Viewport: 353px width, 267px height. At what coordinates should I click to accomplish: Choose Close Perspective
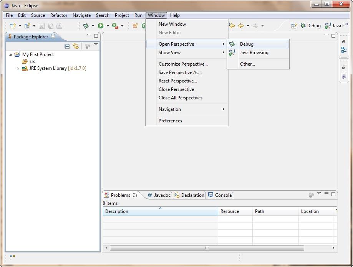[x=187, y=89]
